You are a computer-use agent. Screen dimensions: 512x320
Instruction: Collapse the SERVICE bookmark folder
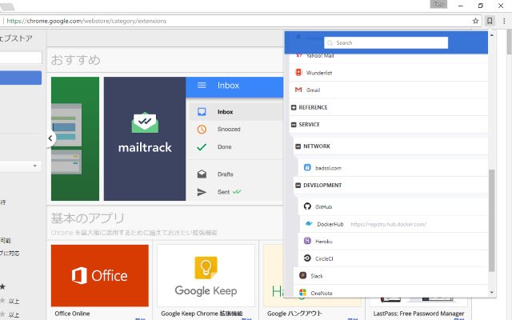294,125
